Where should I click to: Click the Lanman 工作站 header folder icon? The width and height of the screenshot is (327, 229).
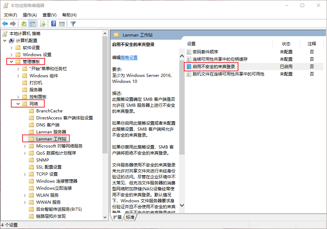pyautogui.click(x=116, y=35)
